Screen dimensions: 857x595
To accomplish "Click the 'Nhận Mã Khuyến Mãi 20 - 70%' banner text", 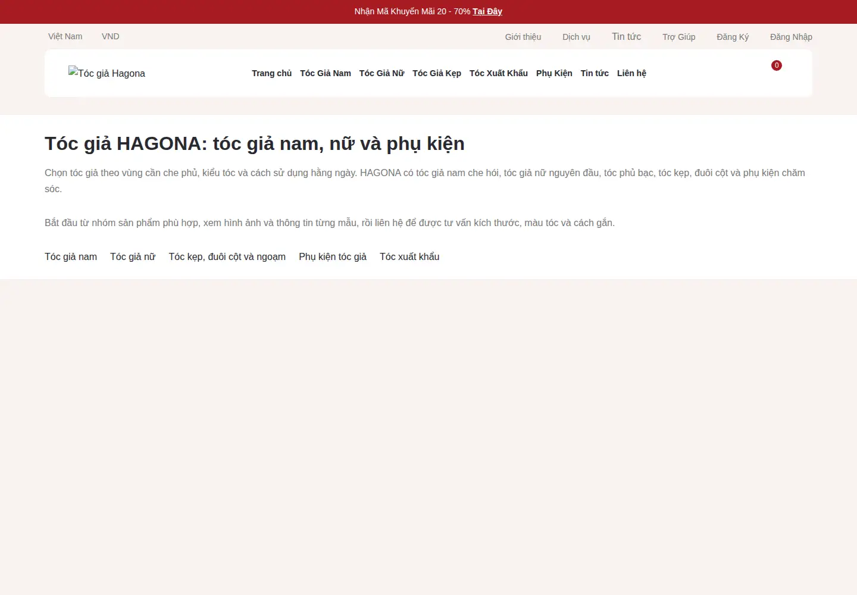I will click(x=412, y=11).
